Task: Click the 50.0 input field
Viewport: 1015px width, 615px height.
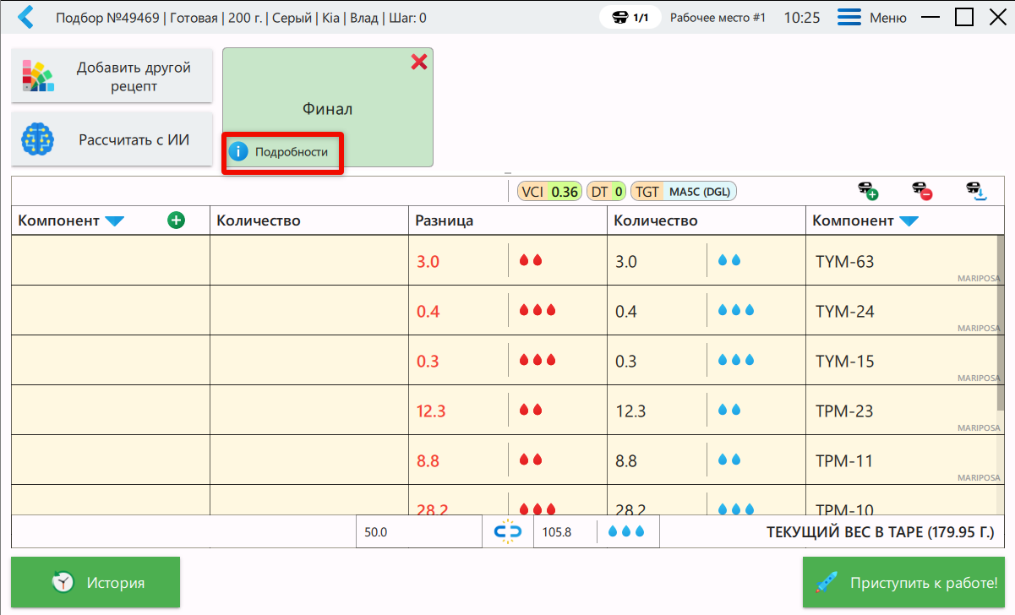Action: coord(418,532)
